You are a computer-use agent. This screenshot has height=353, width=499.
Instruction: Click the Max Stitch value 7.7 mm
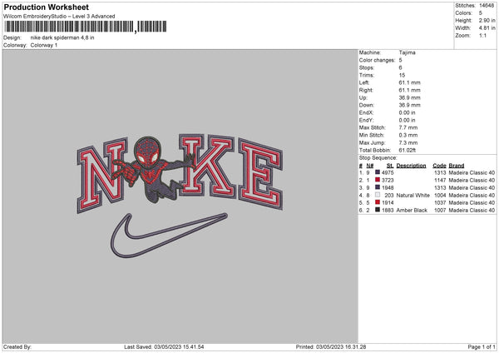[x=408, y=127]
